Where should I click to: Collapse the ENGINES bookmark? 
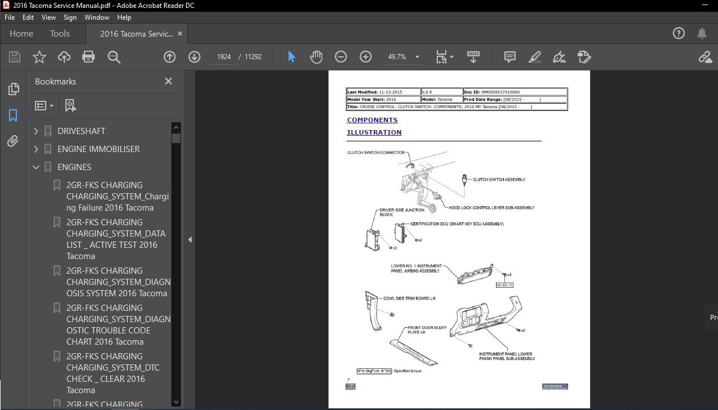click(x=37, y=167)
